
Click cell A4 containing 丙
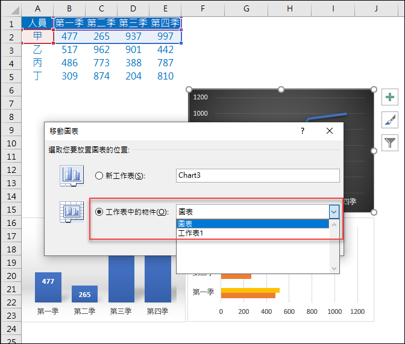point(38,63)
